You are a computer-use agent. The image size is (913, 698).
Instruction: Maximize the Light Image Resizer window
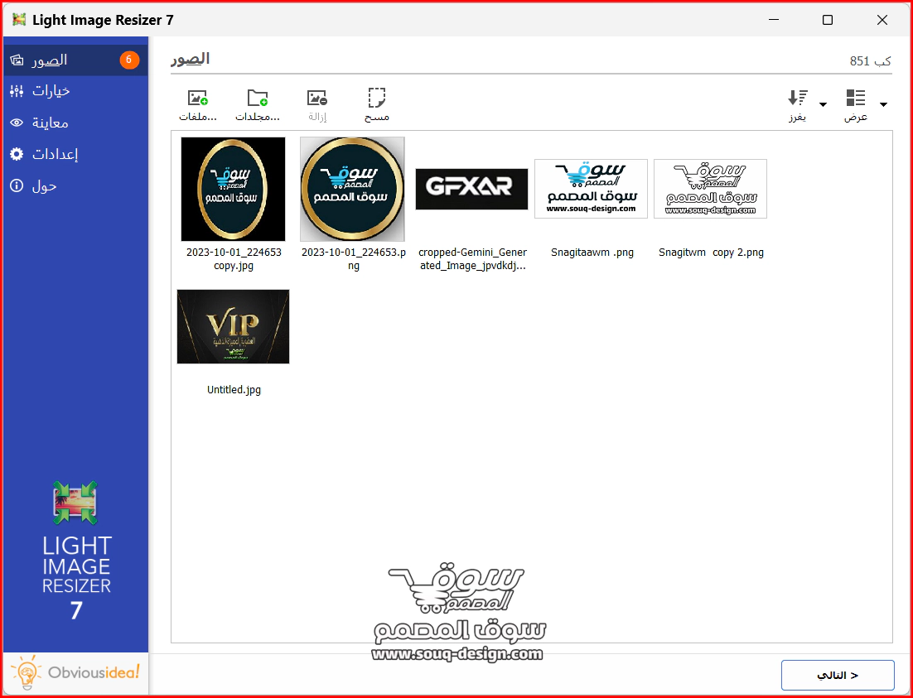828,20
